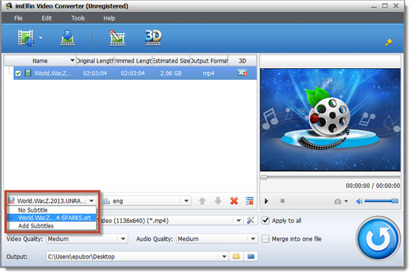Click the Trimmed Length column header
This screenshot has height=275, width=412.
(x=133, y=60)
